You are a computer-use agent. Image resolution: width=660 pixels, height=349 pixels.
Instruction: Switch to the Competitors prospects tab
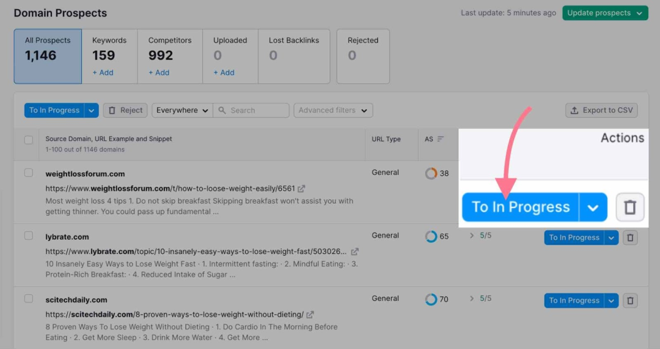pos(170,56)
